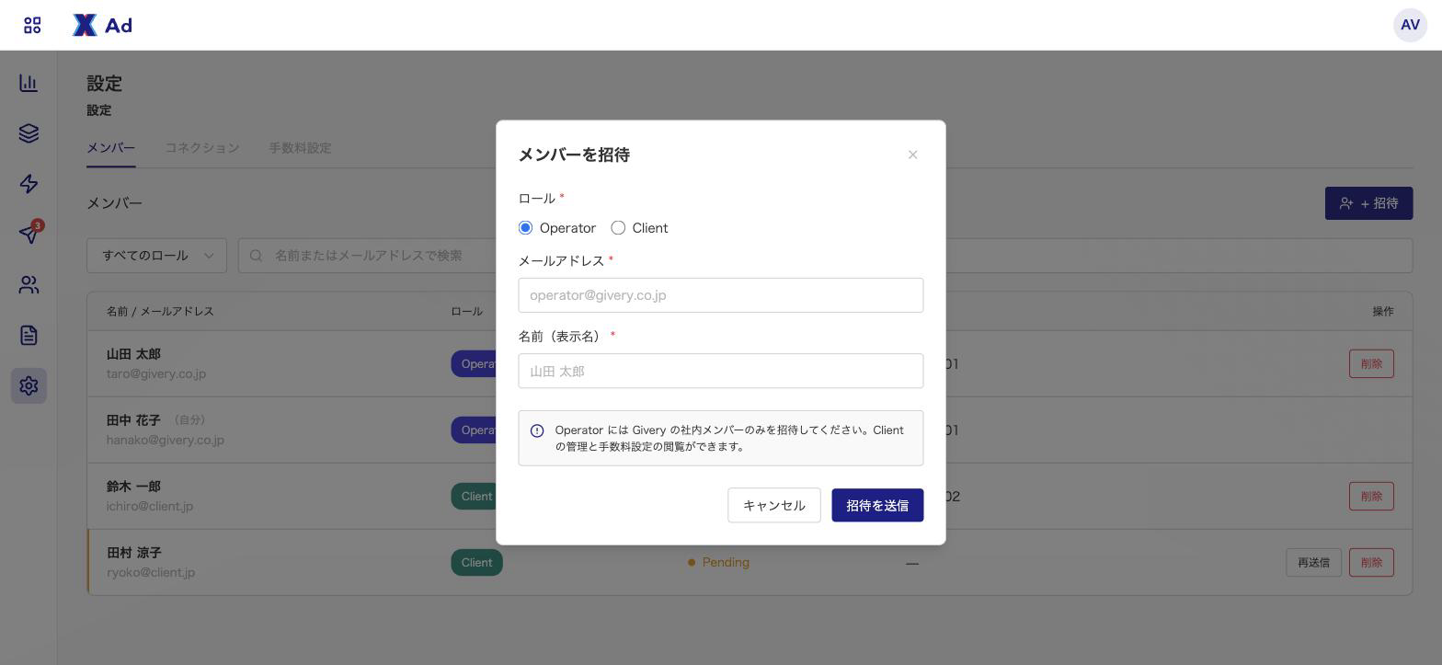
Task: Click the search magnifier icon in member search
Action: [x=256, y=256]
